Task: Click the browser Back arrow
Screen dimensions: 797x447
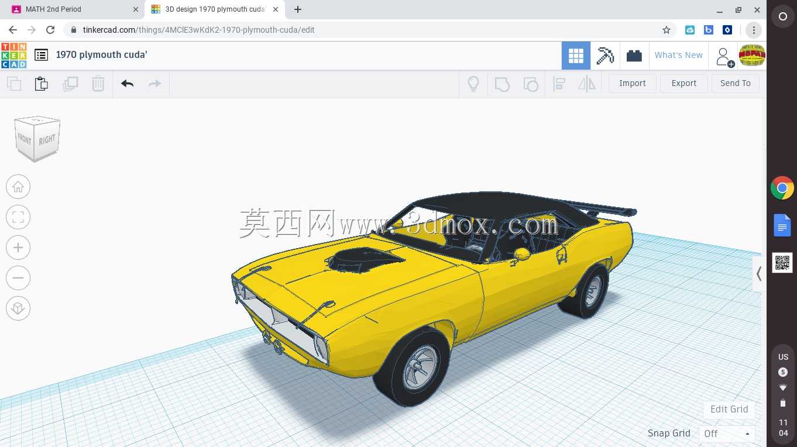Action: (x=13, y=30)
